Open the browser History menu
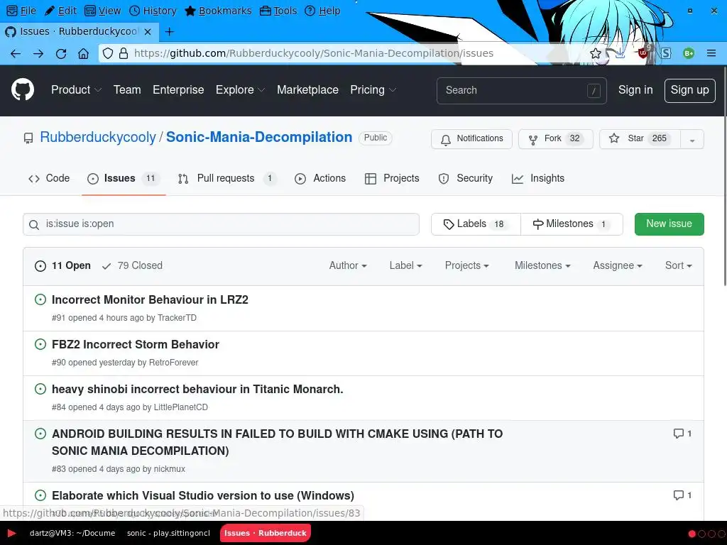This screenshot has height=545, width=727. 153,11
